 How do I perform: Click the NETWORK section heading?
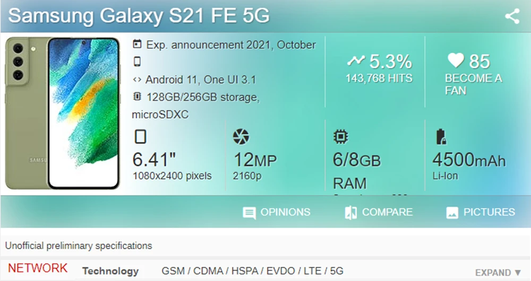point(38,268)
